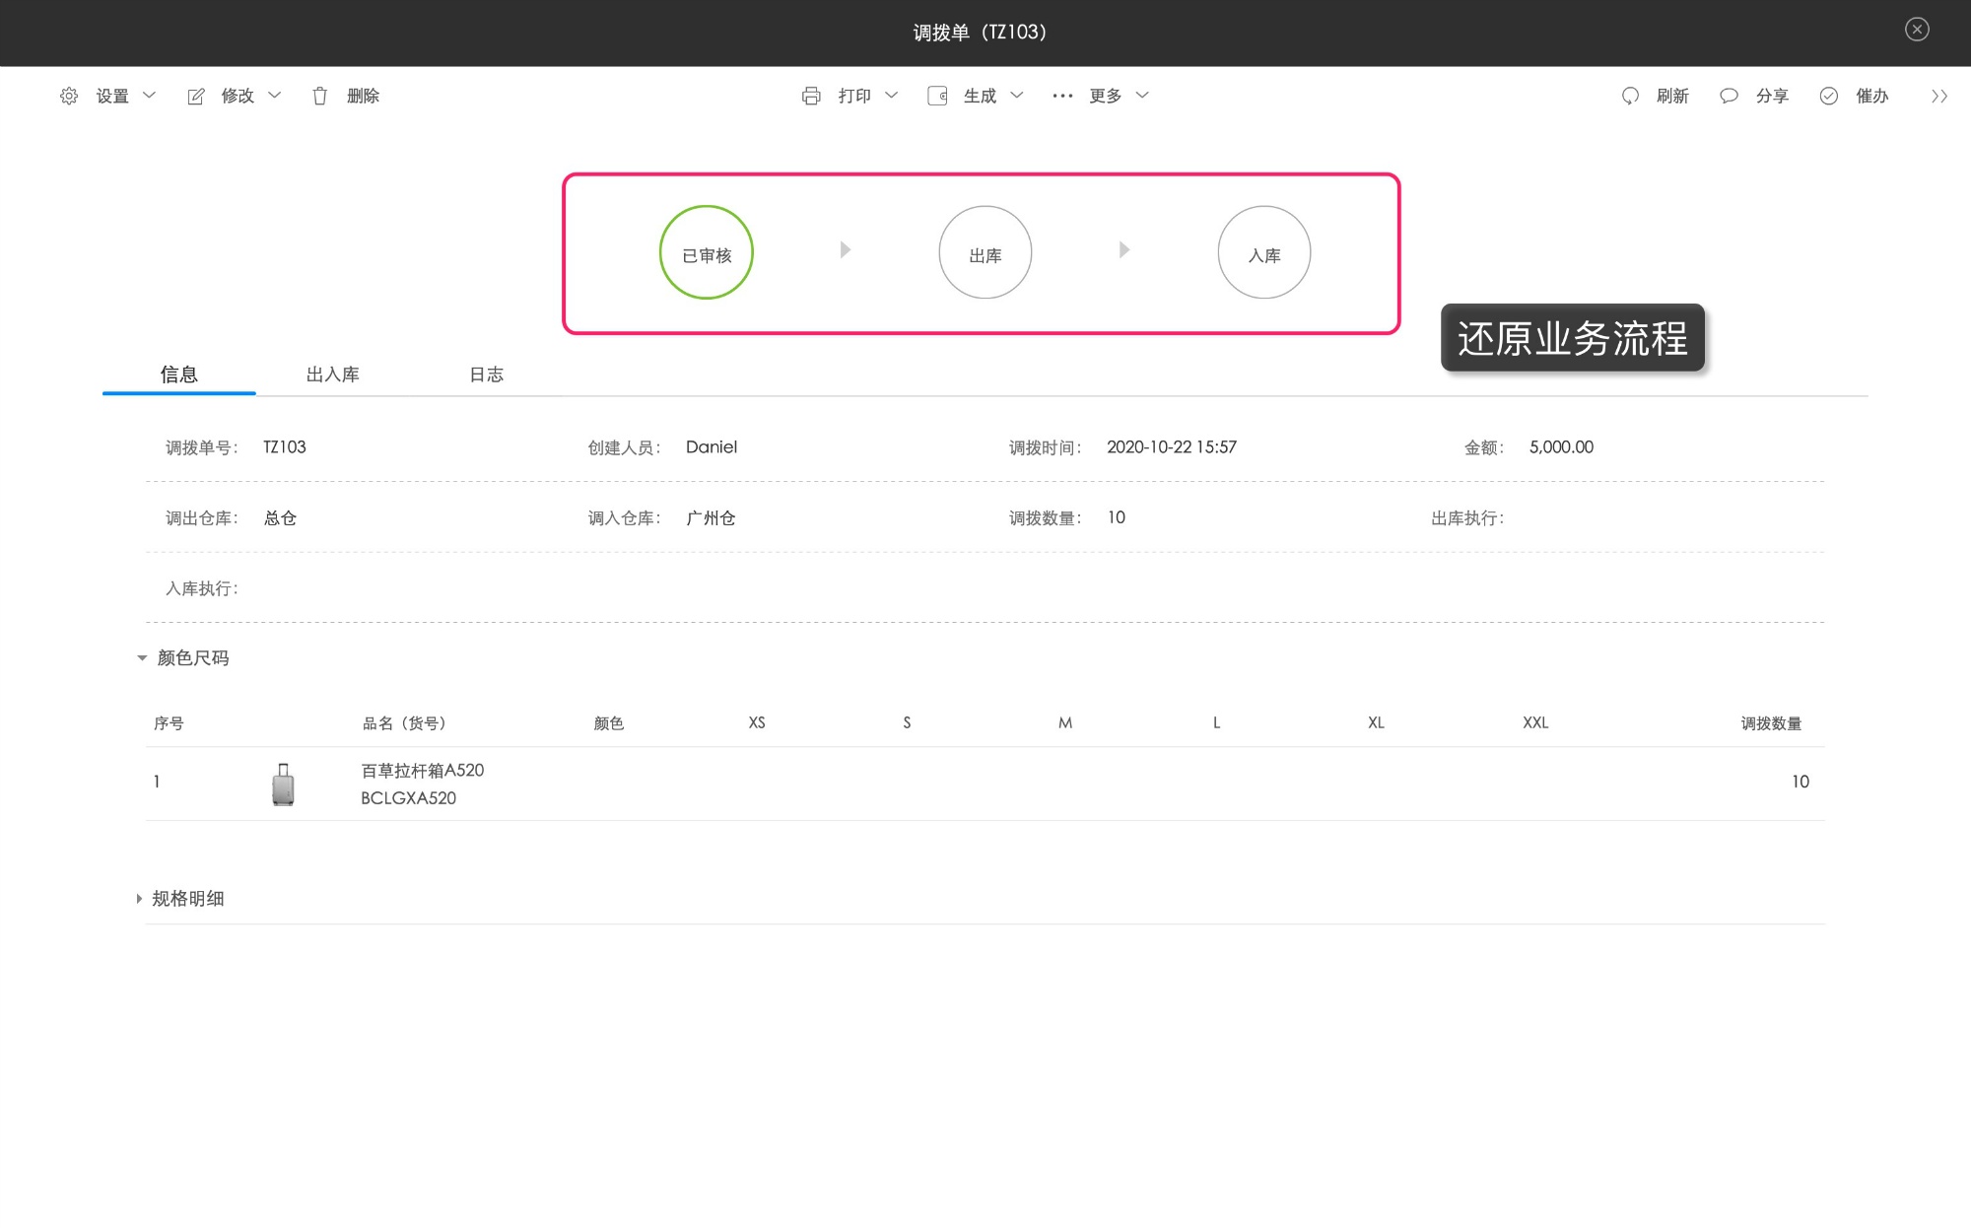The width and height of the screenshot is (1971, 1228).
Task: Click the 调拨数量 column header
Action: tap(1771, 723)
